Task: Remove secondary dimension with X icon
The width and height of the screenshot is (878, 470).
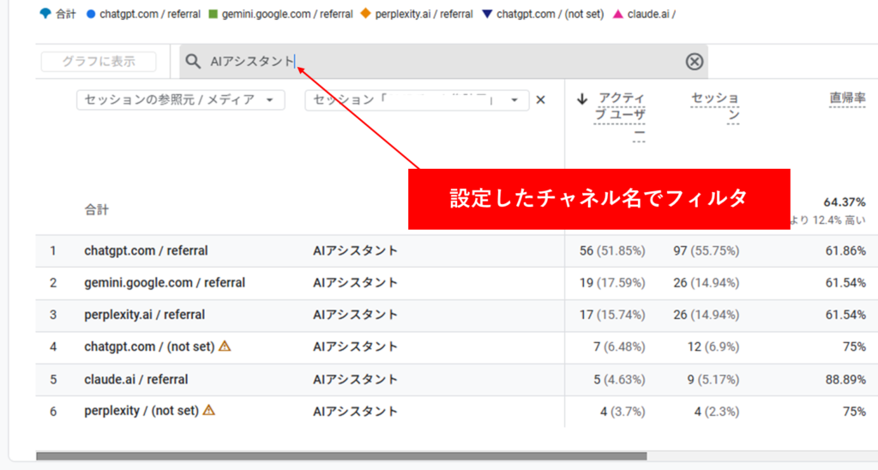Action: pyautogui.click(x=541, y=99)
